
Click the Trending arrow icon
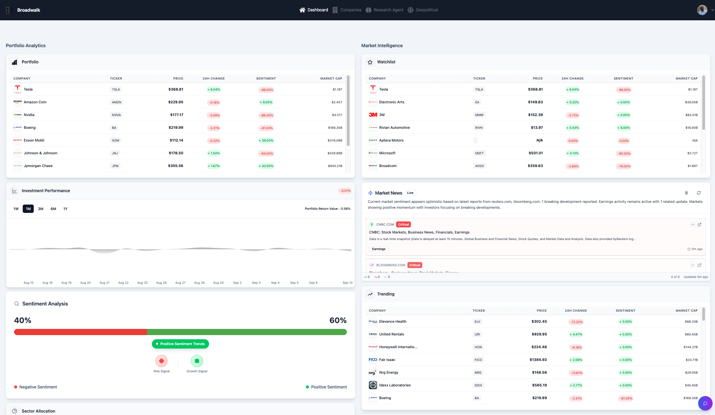(370, 294)
